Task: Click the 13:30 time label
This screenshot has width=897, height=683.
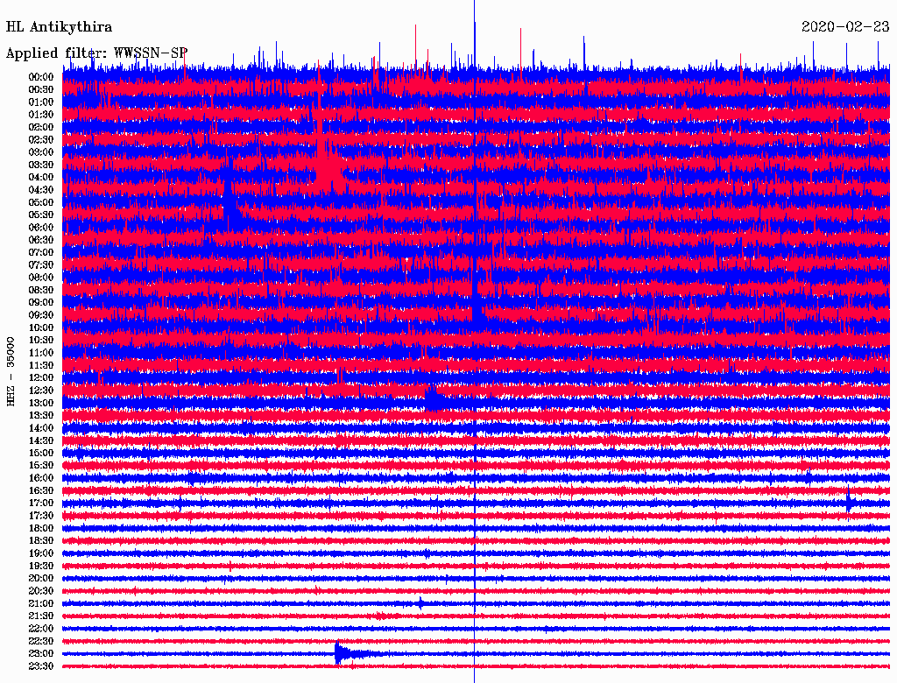Action: click(41, 416)
